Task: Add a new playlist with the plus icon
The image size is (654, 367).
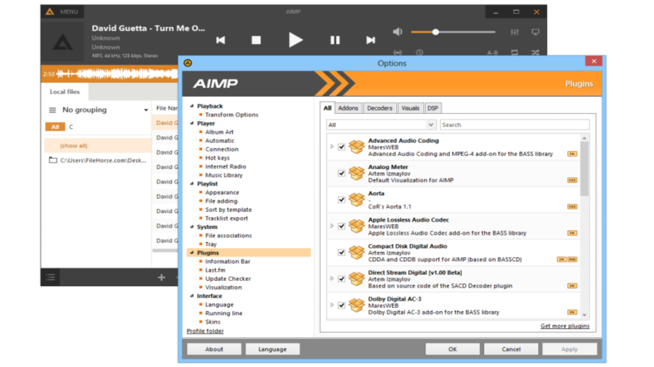Action: coord(161,277)
